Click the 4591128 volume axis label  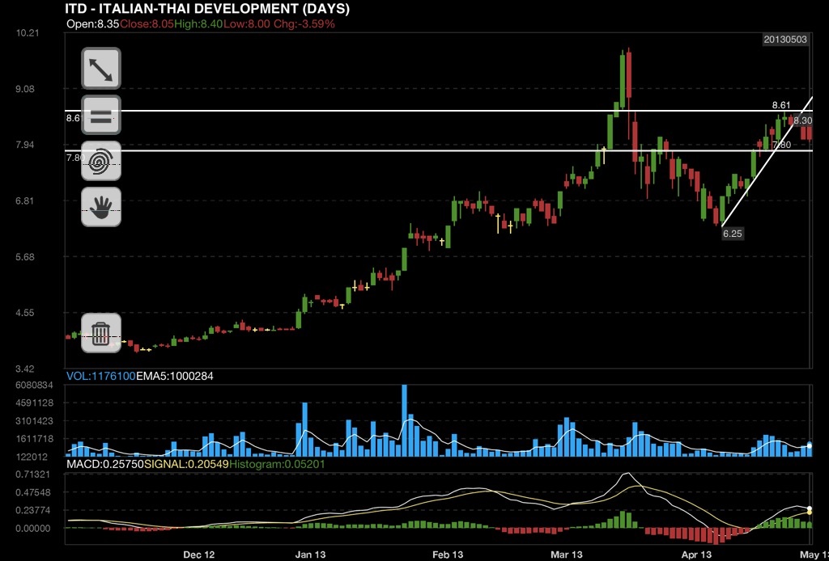click(x=34, y=403)
